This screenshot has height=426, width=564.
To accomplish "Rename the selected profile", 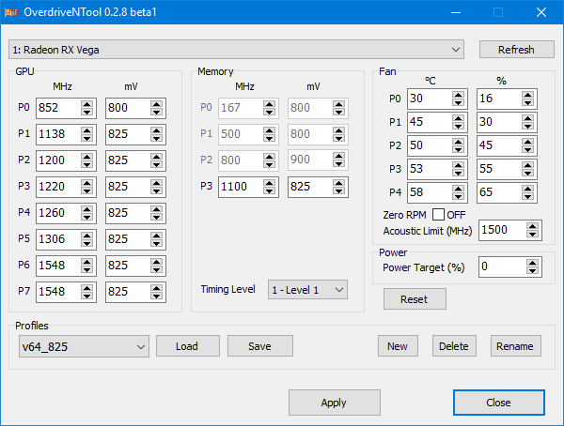I will 516,346.
